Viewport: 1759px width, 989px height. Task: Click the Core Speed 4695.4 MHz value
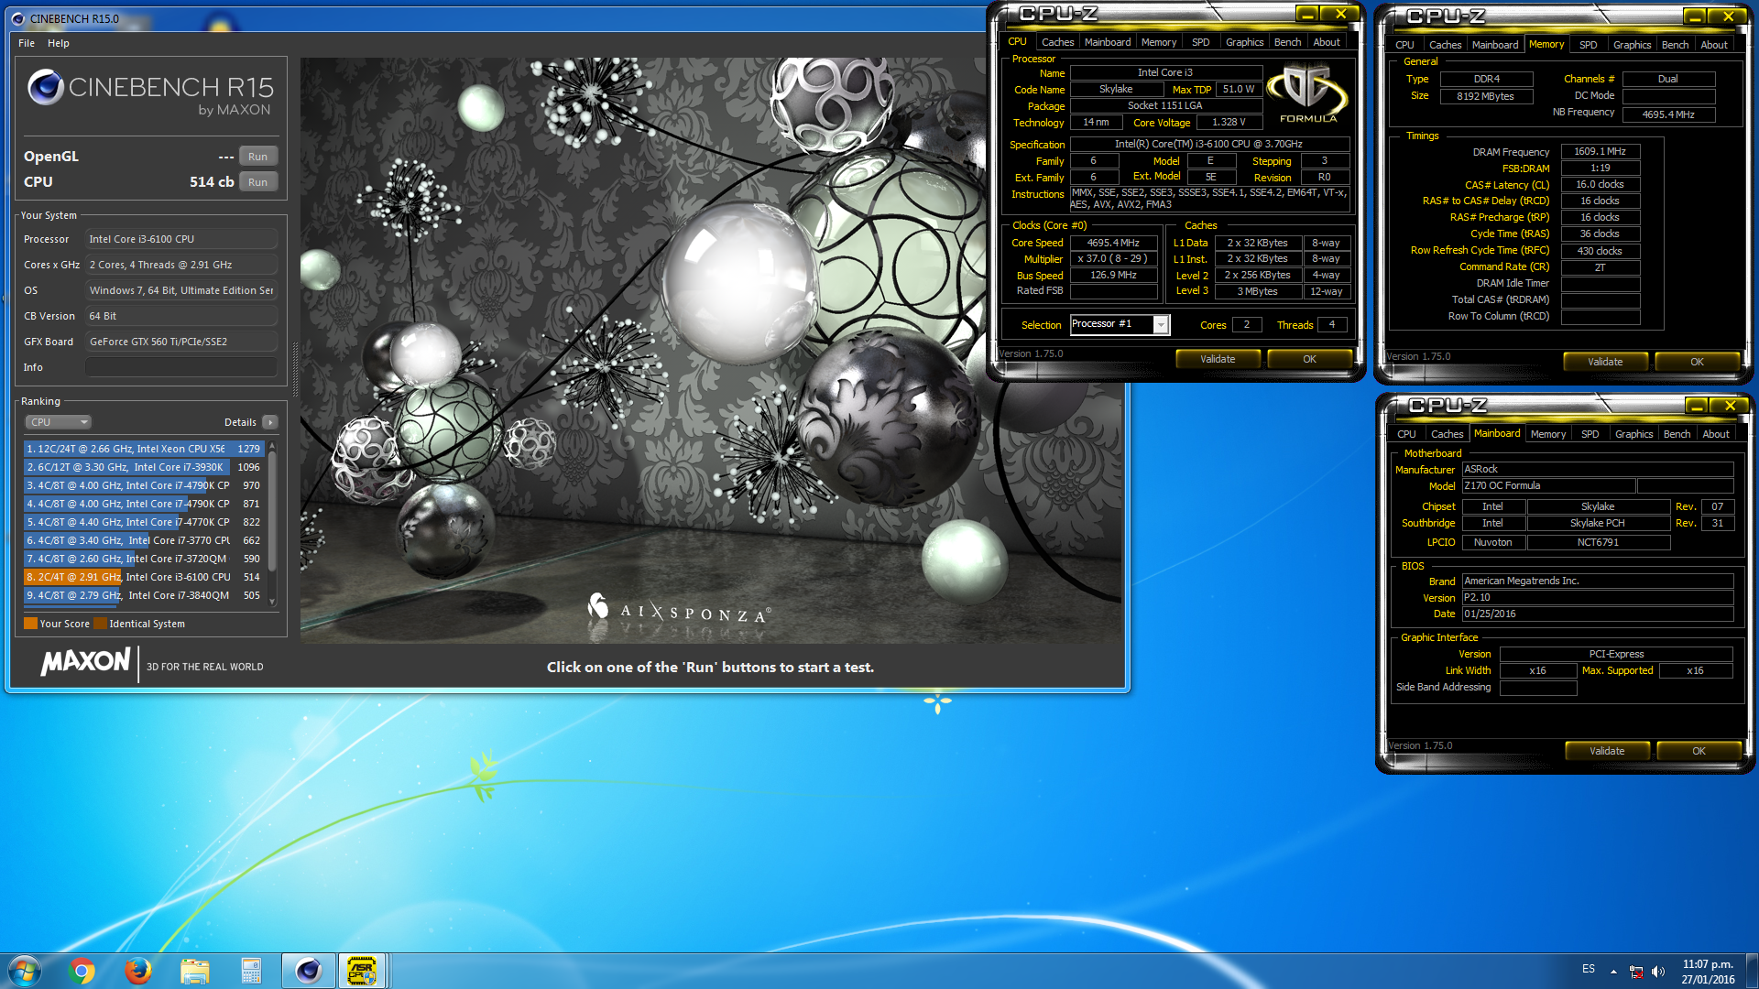pos(1113,243)
